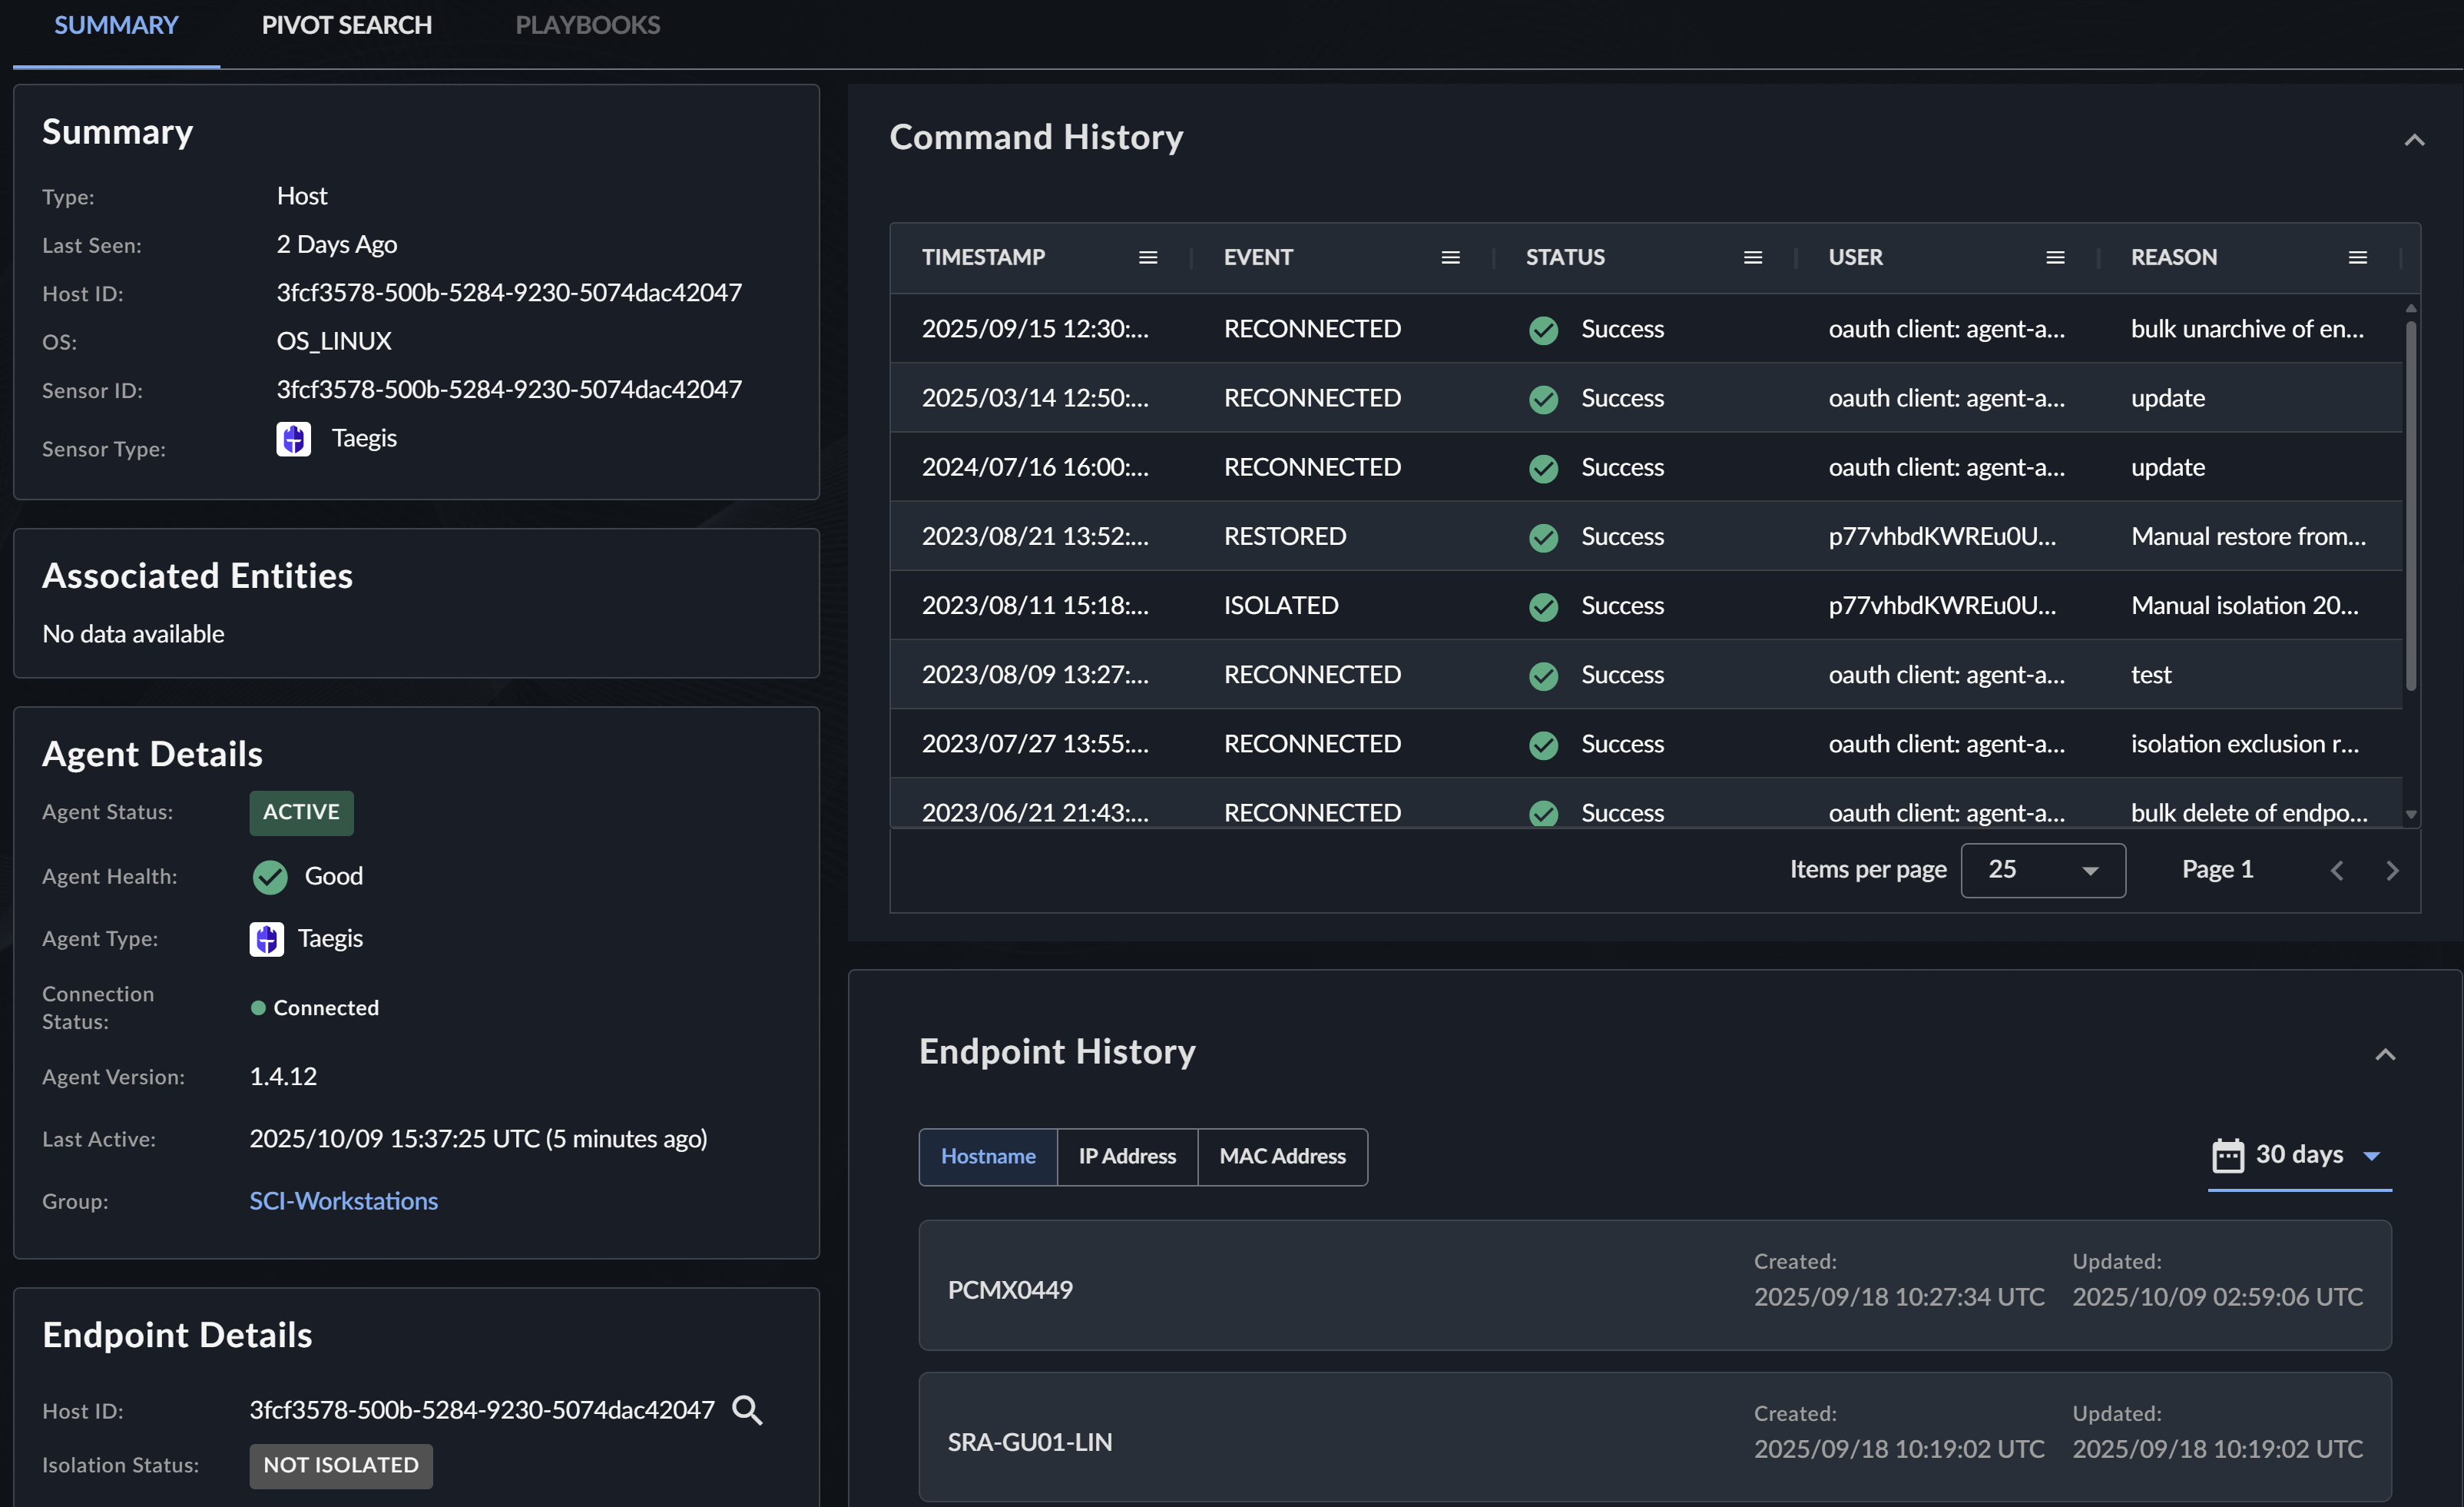
Task: Collapse the Endpoint History section
Action: [x=2385, y=1054]
